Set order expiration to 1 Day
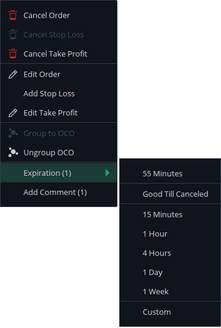 point(170,273)
